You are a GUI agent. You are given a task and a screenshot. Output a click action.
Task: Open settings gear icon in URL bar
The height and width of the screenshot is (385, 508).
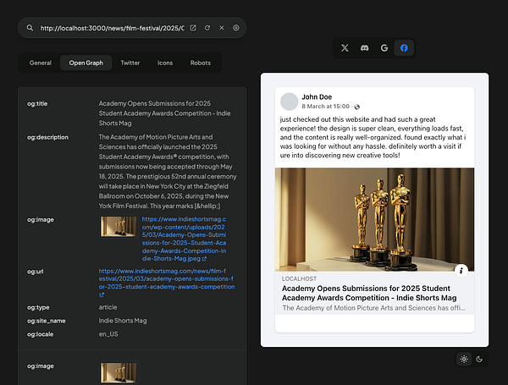click(x=236, y=28)
